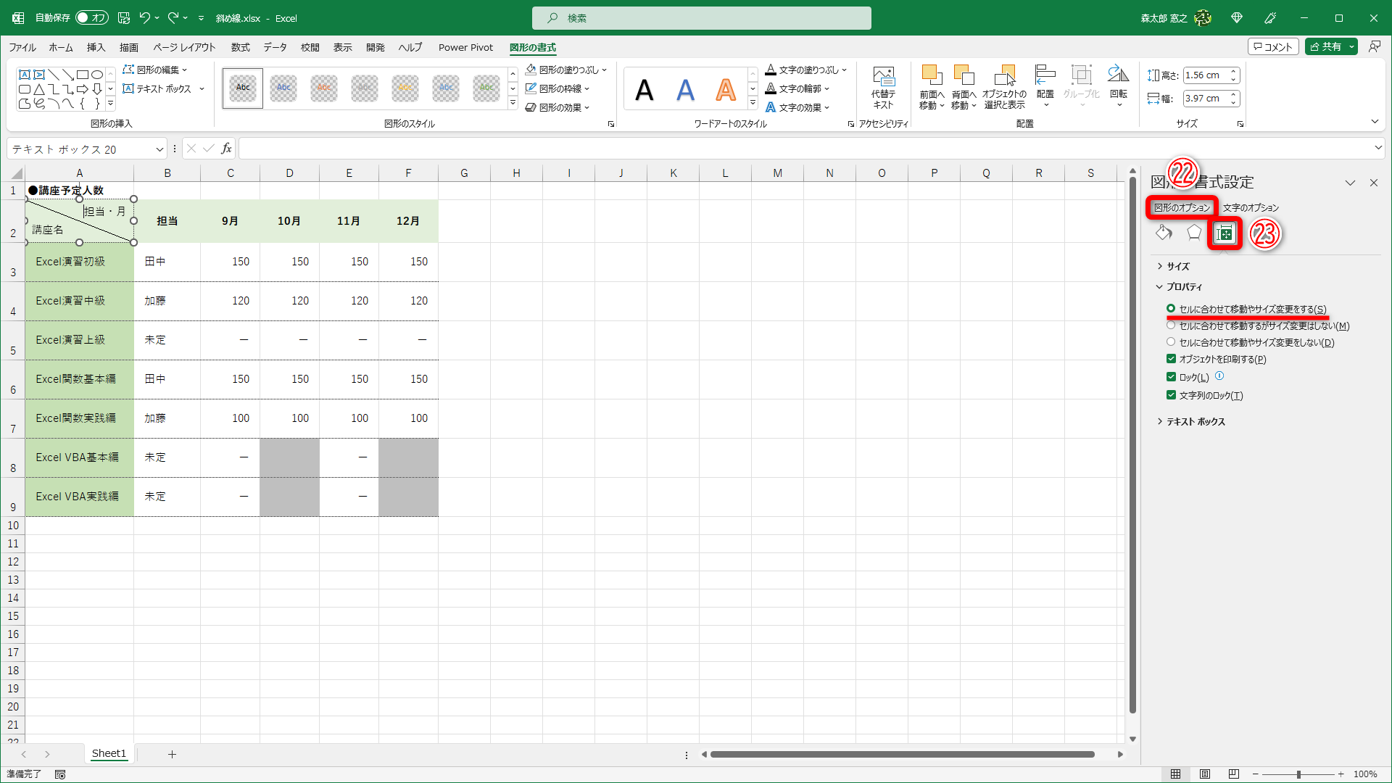The width and height of the screenshot is (1392, 783).
Task: Click the 代替テキスト icon on the ribbon
Action: pos(883,86)
